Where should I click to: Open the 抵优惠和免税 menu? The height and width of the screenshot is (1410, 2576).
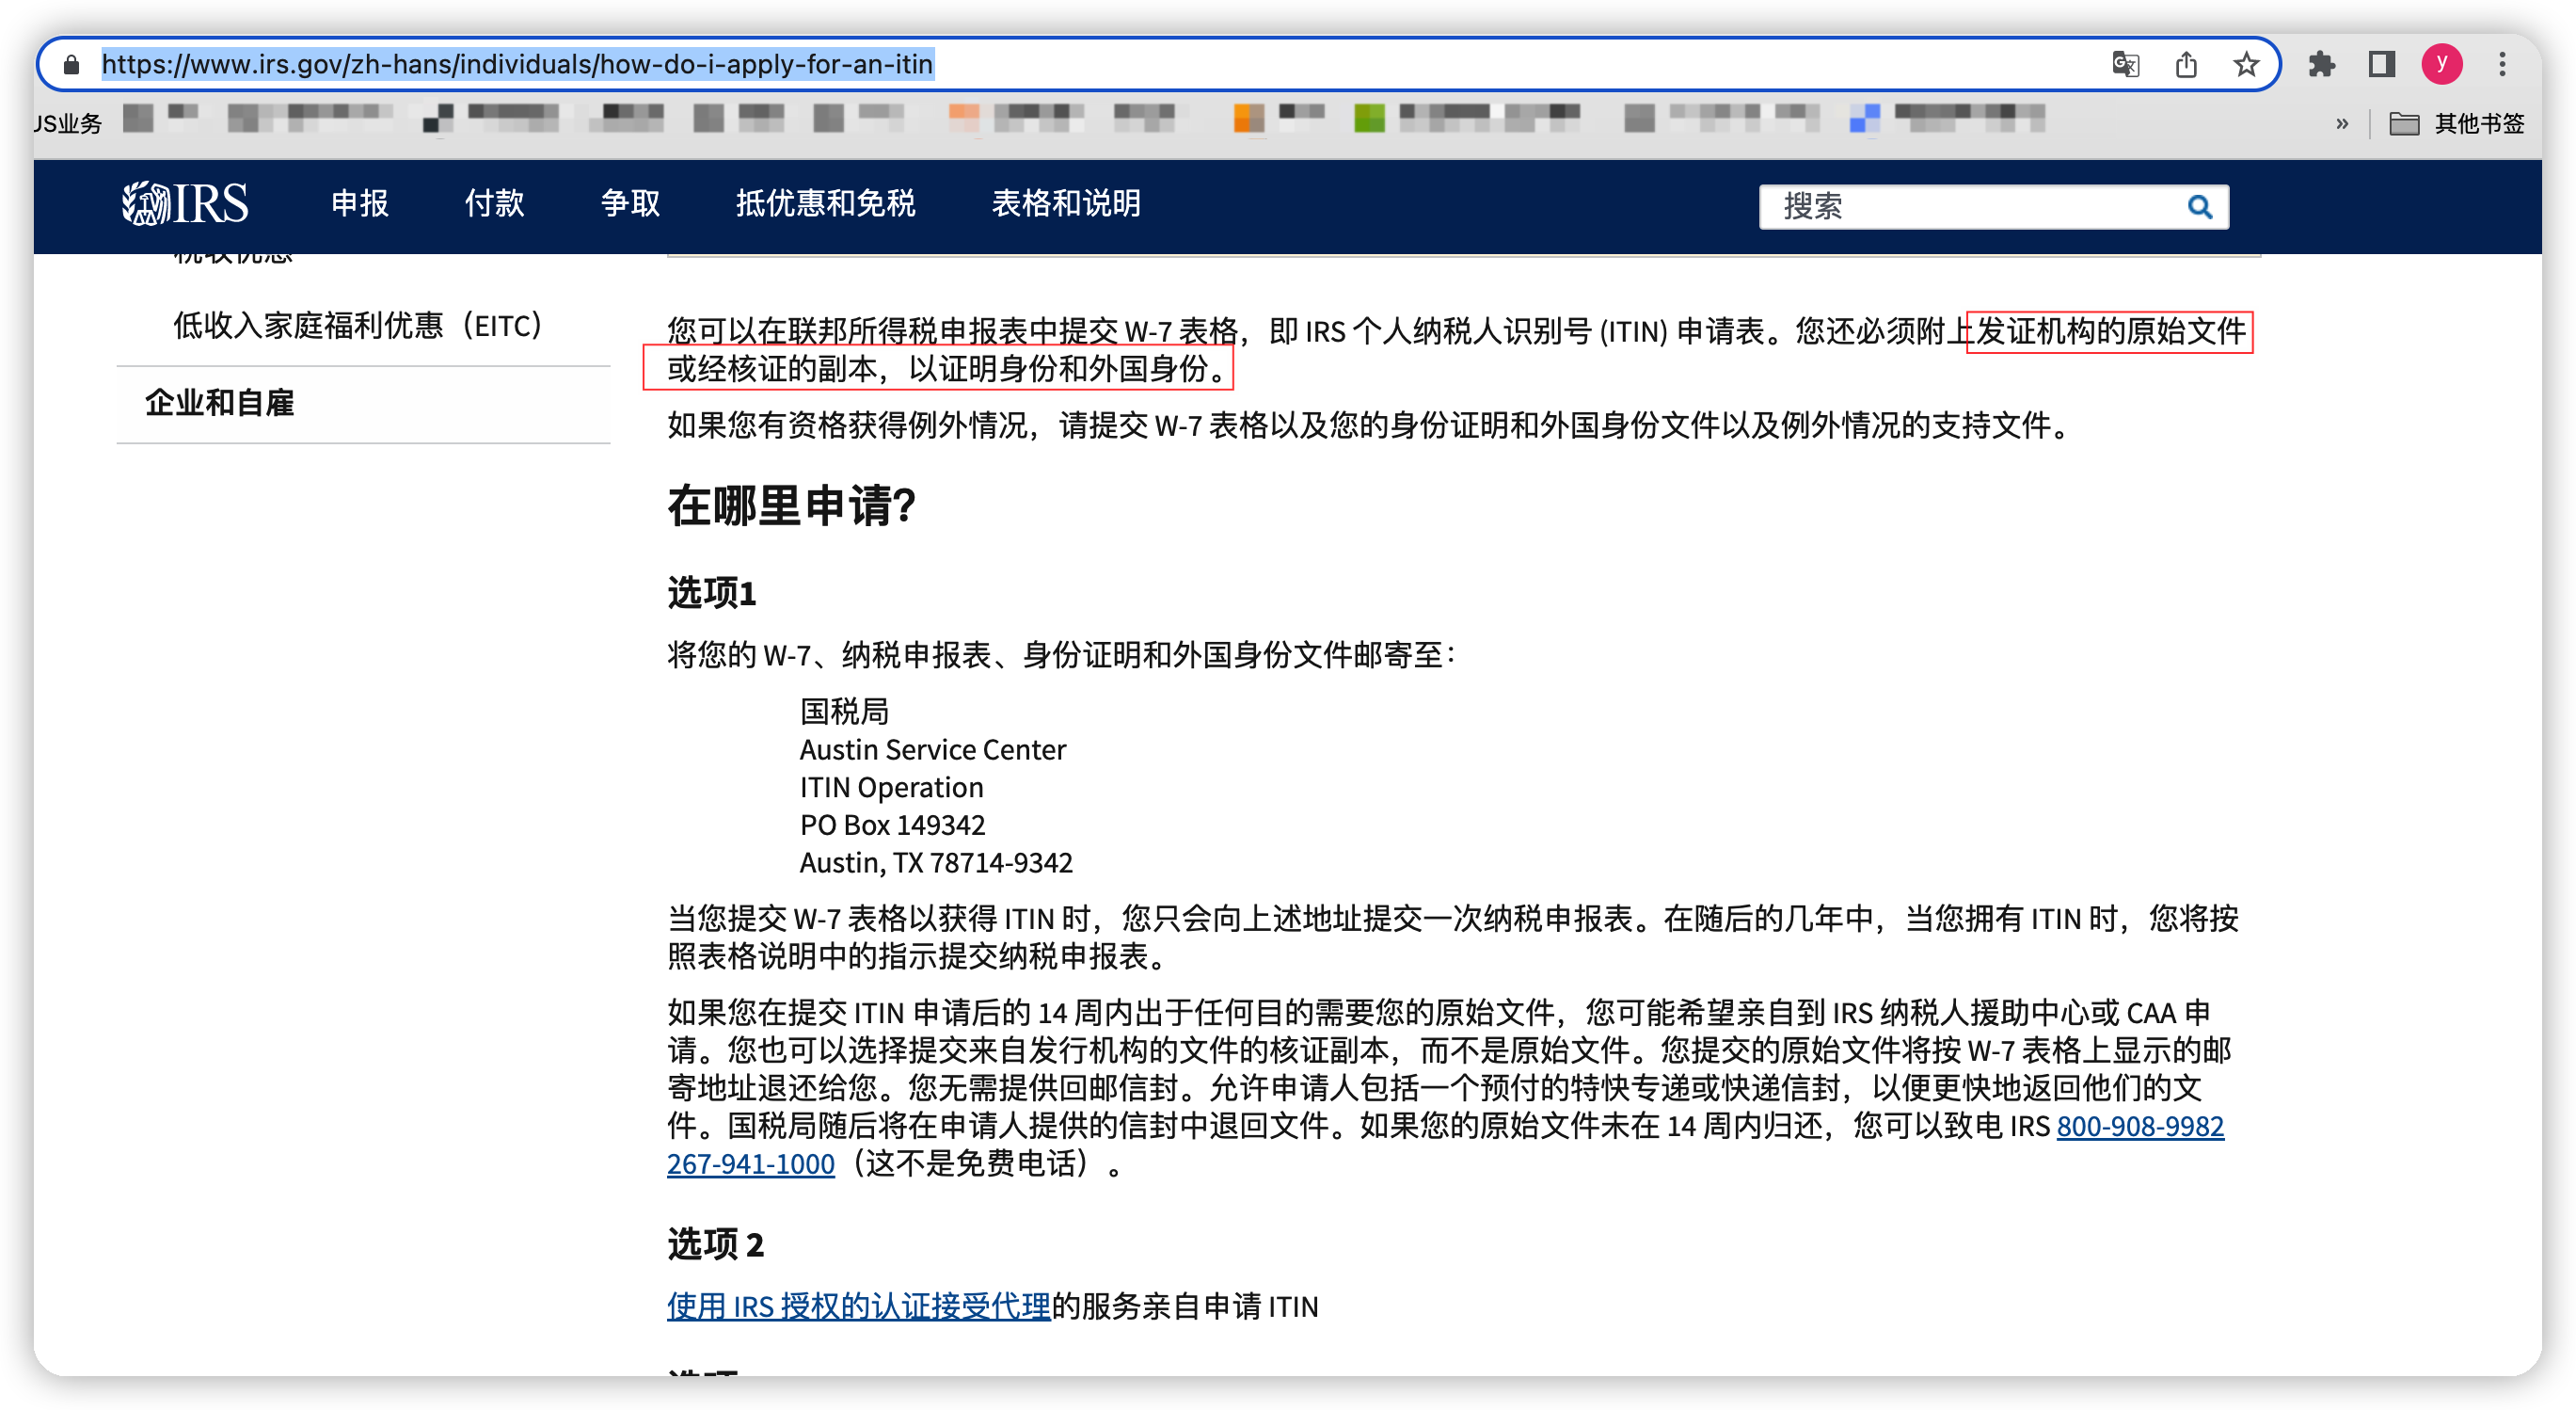coord(825,204)
